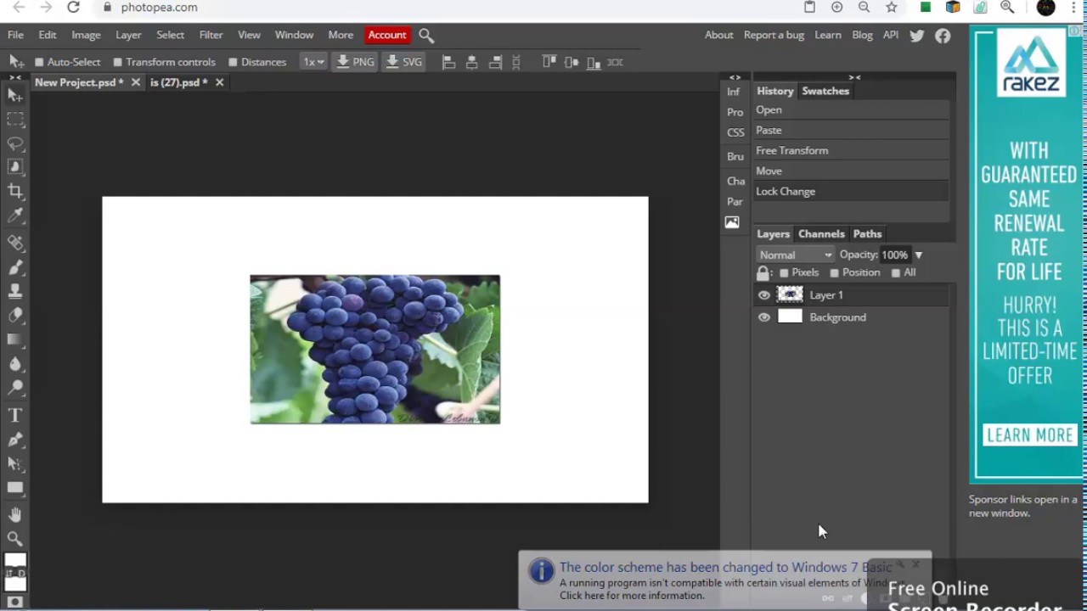The image size is (1087, 611).
Task: Open the Learn link
Action: (828, 35)
